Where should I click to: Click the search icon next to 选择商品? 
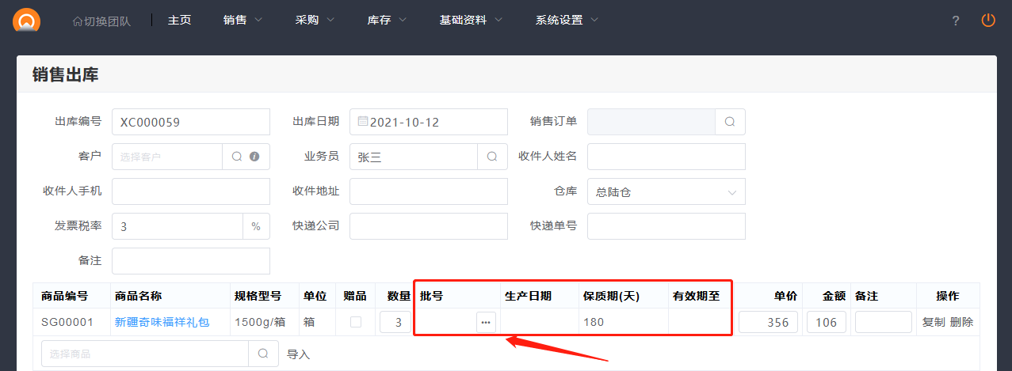(263, 354)
